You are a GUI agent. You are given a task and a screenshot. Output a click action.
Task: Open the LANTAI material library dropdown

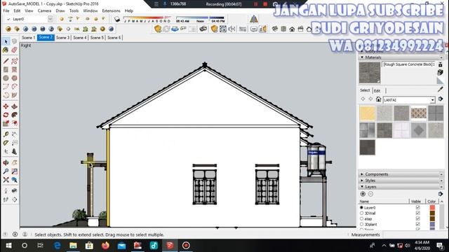pyautogui.click(x=432, y=99)
